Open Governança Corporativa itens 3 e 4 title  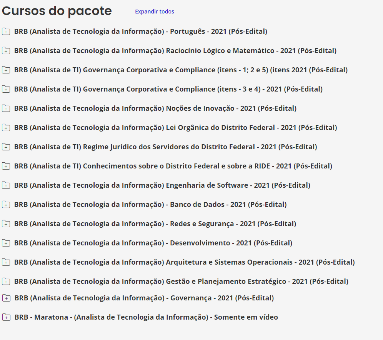[168, 89]
